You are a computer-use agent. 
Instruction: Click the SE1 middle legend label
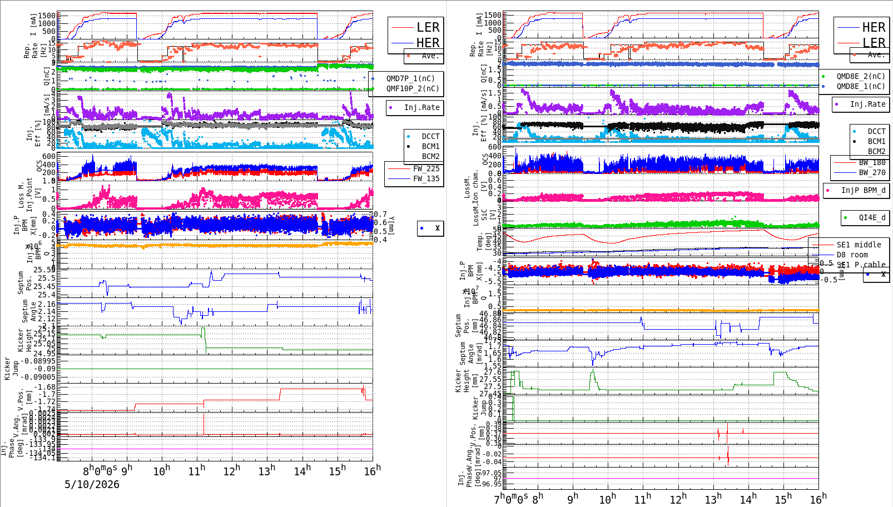click(859, 245)
